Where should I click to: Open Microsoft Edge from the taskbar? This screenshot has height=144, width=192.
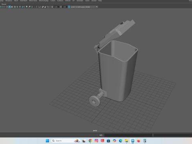pyautogui.click(x=120, y=141)
